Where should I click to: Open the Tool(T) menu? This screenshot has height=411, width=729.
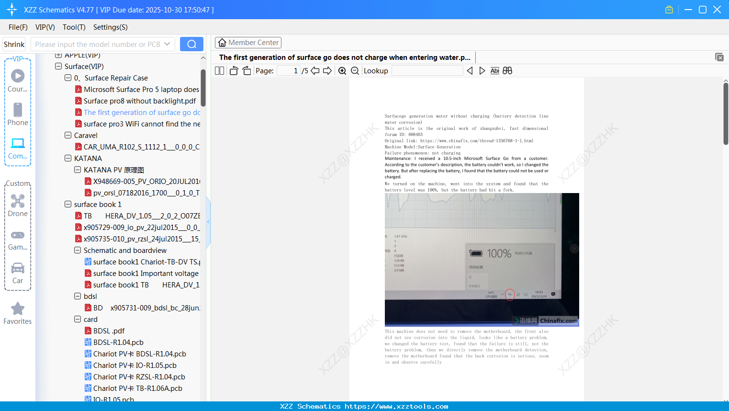click(x=74, y=27)
